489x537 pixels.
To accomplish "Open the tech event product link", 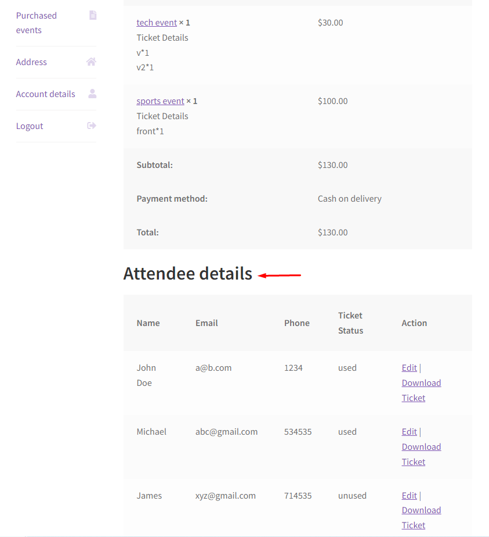I will point(157,23).
